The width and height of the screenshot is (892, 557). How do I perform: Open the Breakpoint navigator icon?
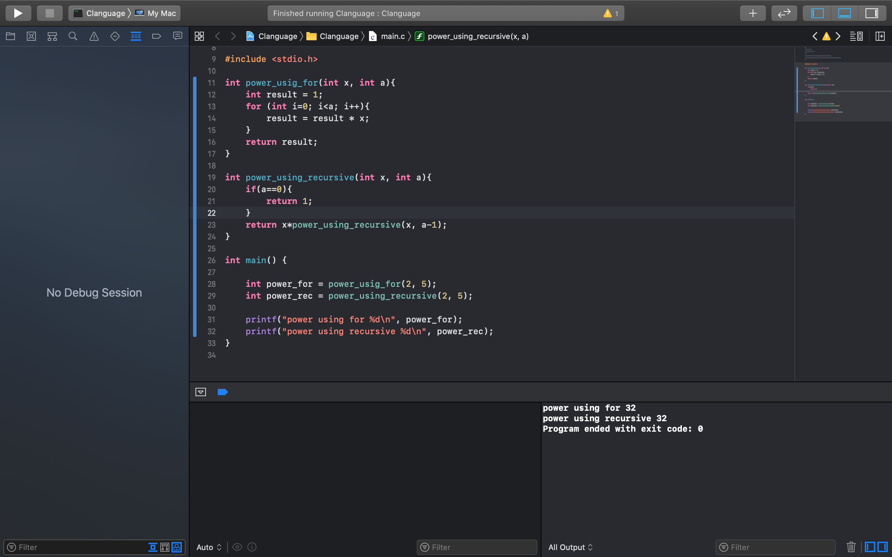(157, 36)
